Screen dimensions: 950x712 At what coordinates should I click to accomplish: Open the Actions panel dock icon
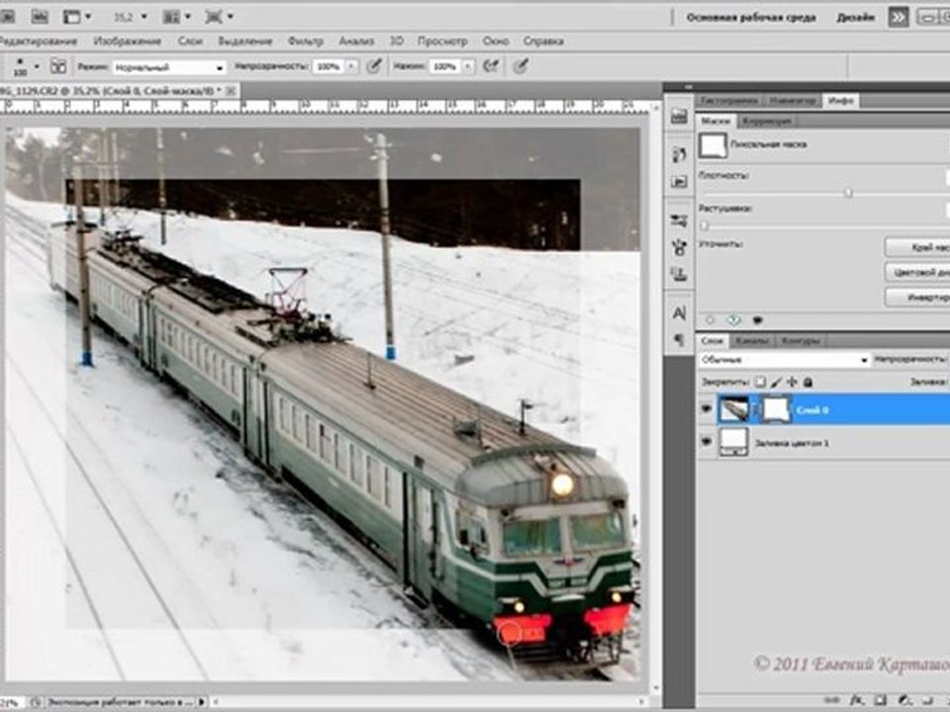point(679,181)
